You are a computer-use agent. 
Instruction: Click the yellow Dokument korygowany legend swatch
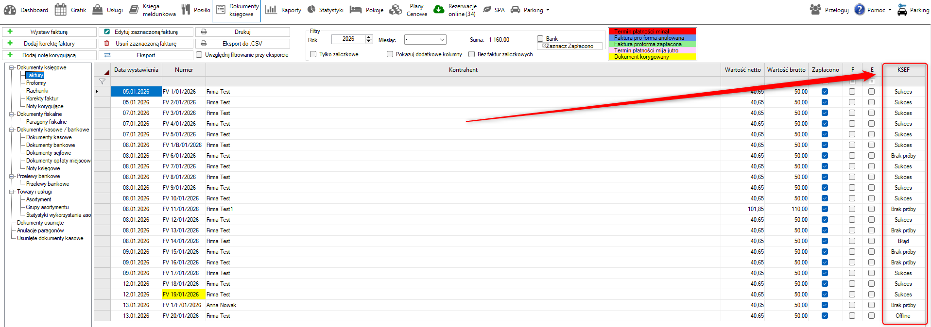tap(652, 57)
